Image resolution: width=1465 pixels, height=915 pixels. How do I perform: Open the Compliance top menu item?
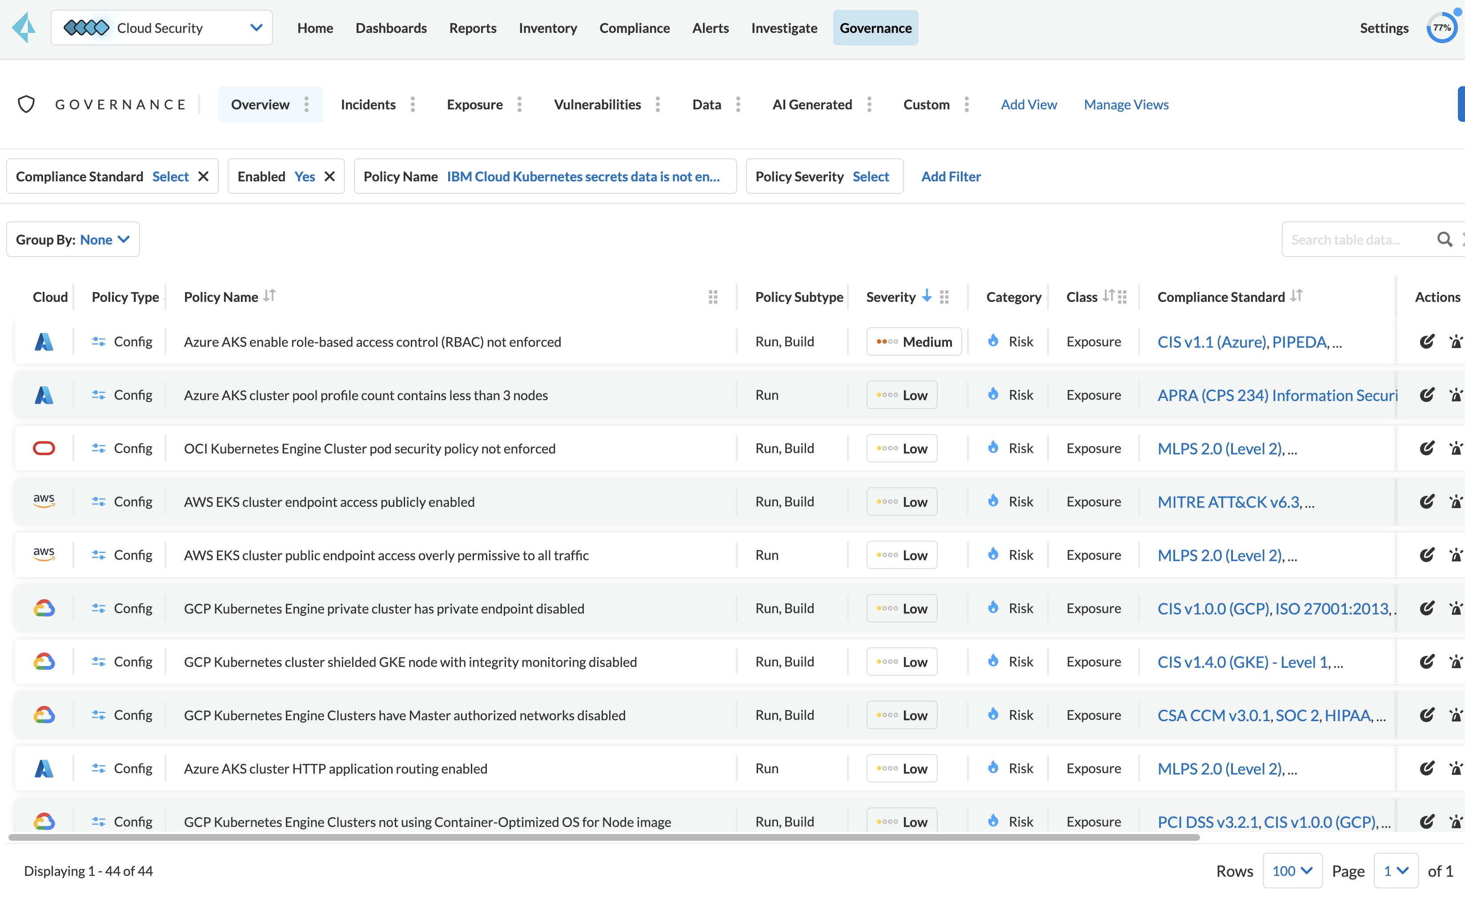[x=634, y=28]
